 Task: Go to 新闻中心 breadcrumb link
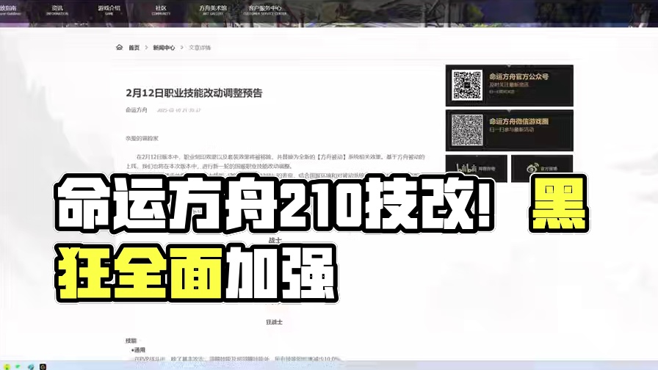tap(164, 48)
